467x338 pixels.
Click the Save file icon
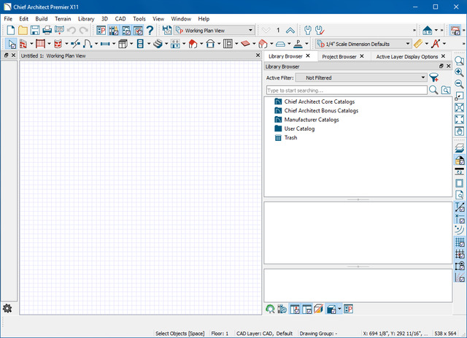[x=36, y=31]
